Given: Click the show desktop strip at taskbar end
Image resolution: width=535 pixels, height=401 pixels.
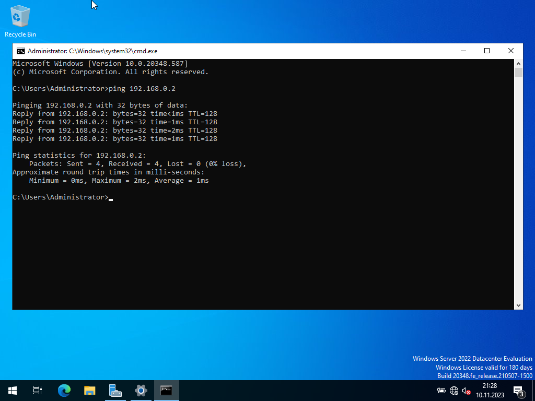Looking at the screenshot, I should pyautogui.click(x=533, y=391).
